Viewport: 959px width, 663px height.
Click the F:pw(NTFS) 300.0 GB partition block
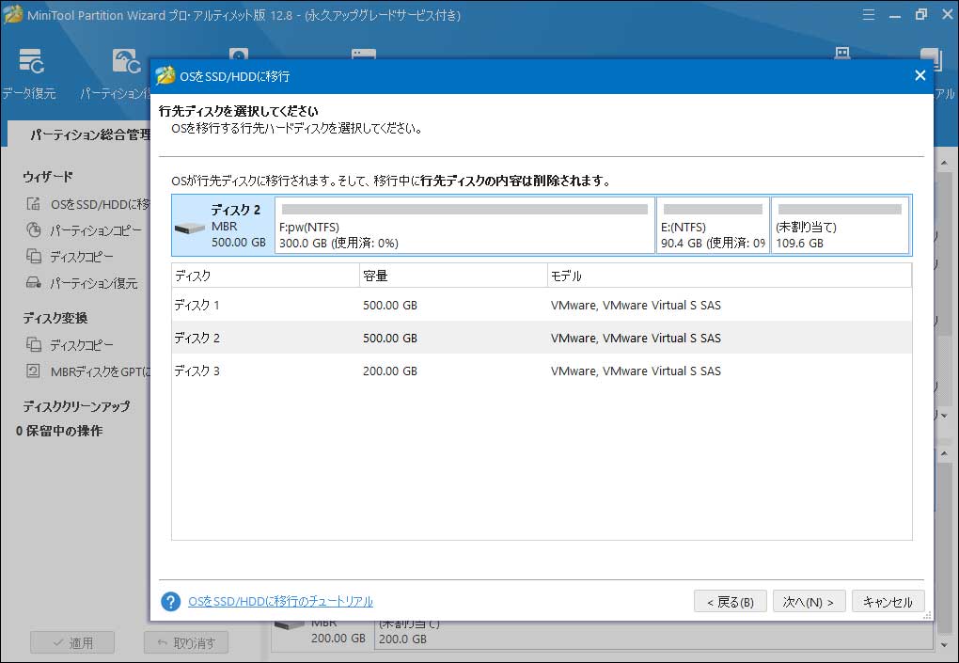coord(464,225)
